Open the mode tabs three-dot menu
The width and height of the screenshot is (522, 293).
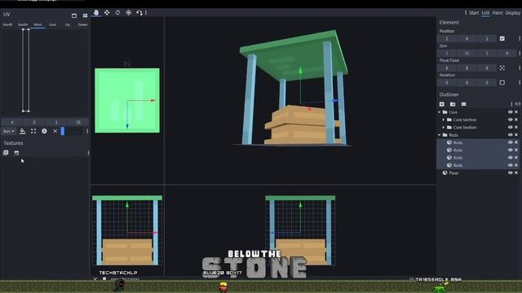pos(466,13)
